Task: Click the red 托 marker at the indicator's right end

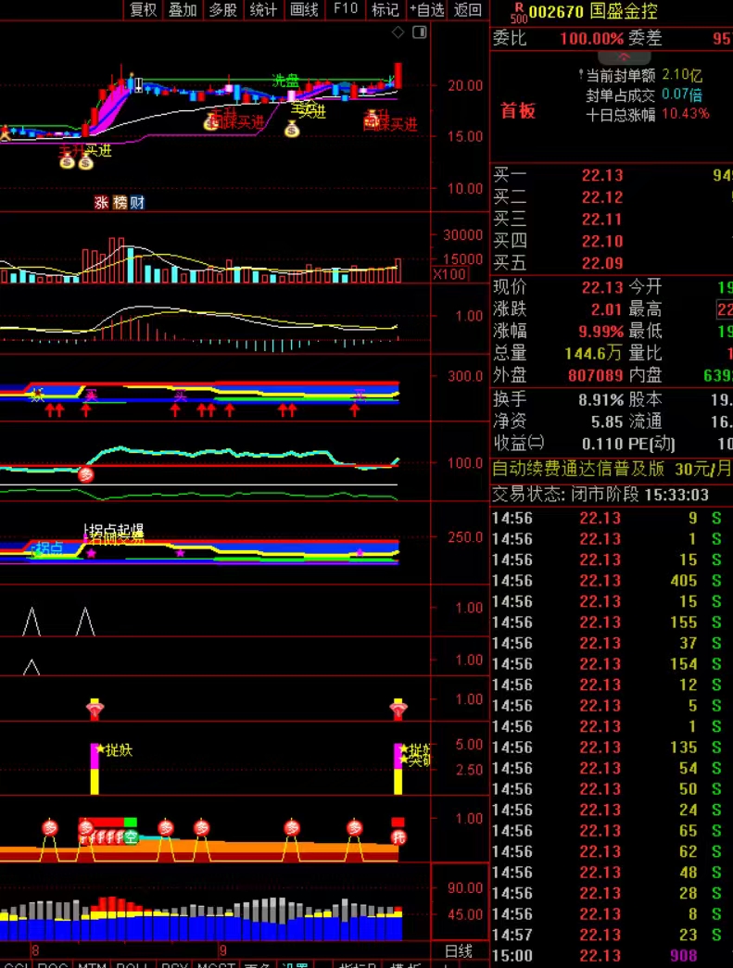Action: tap(398, 837)
